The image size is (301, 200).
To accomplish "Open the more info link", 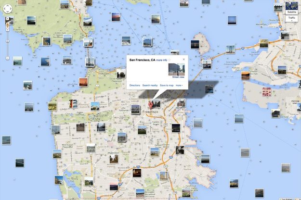I will (x=161, y=60).
